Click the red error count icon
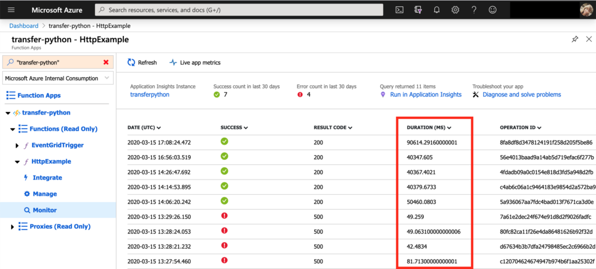Viewport: 596px width, 269px height. (x=300, y=95)
